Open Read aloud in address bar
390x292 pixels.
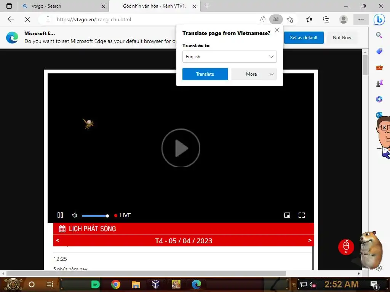pos(262,19)
